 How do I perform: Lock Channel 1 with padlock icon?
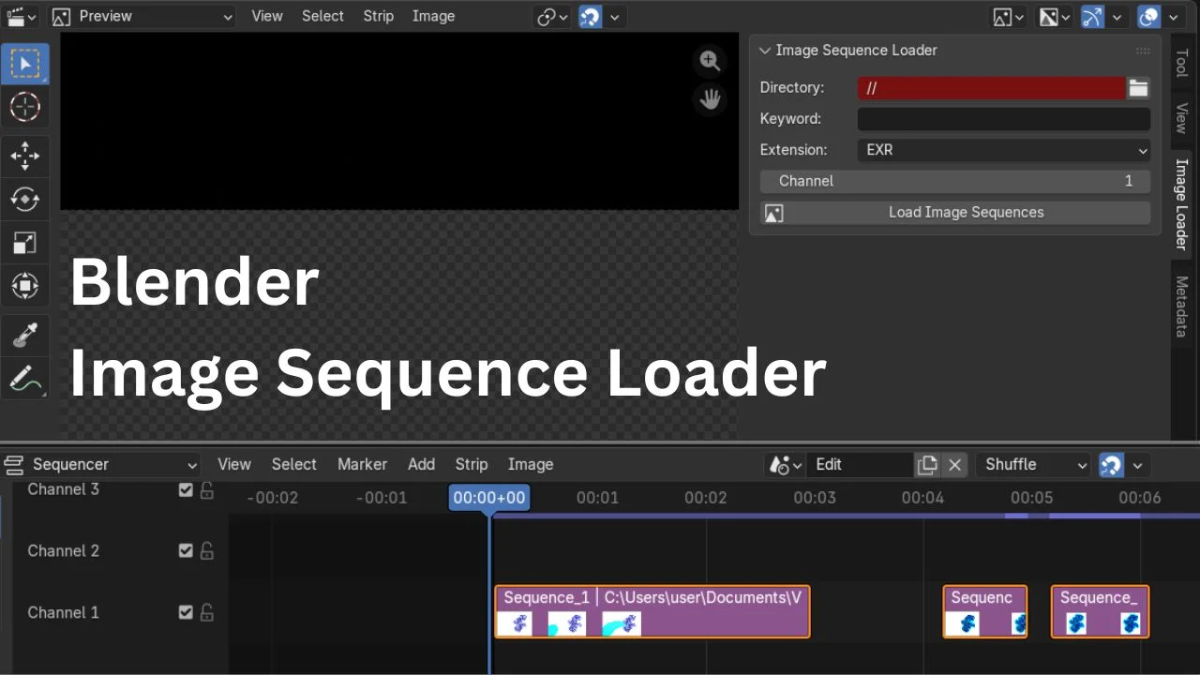coord(207,613)
